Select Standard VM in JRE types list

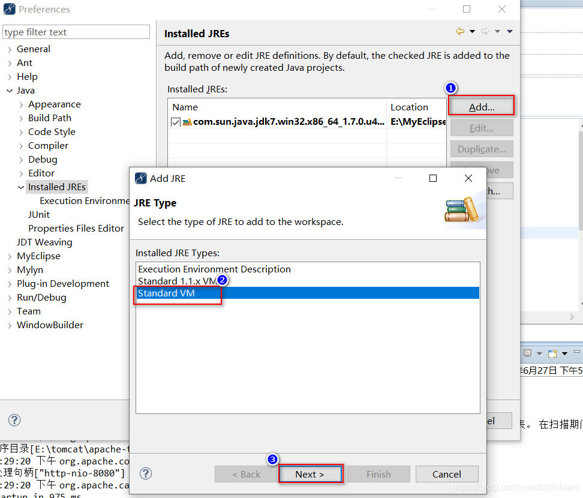pyautogui.click(x=308, y=293)
